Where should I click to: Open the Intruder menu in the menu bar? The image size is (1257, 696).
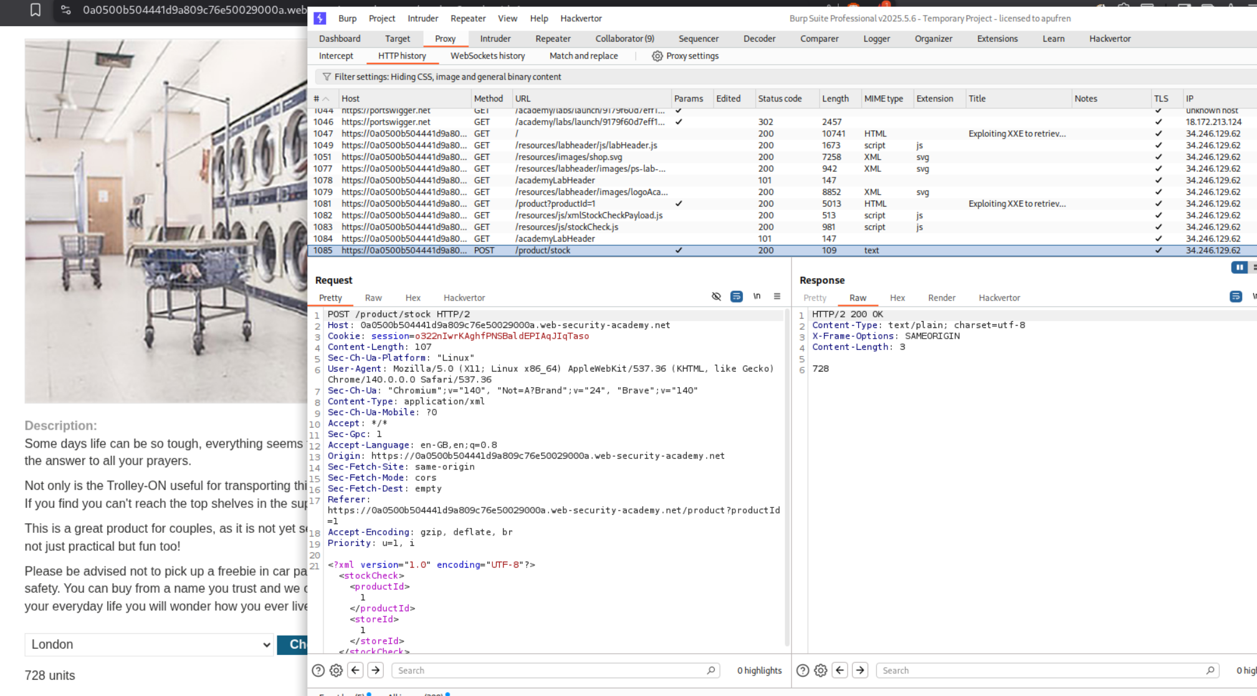[x=423, y=18]
